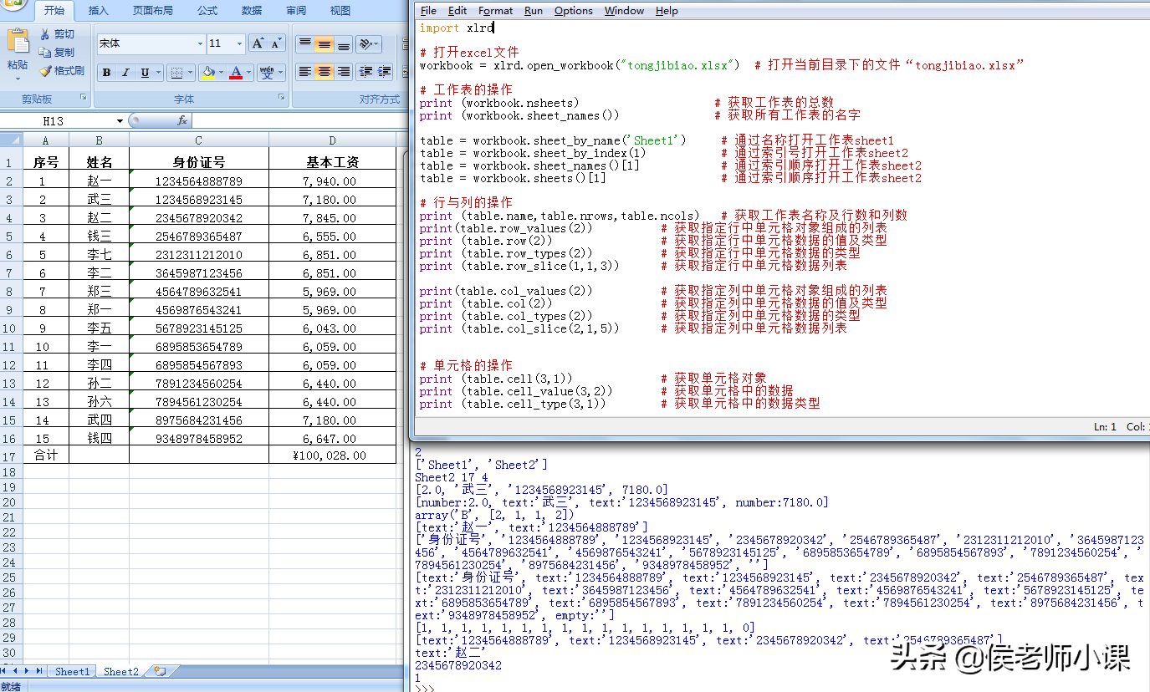The height and width of the screenshot is (692, 1150).
Task: Open fill color dropdown arrow
Action: pyautogui.click(x=221, y=73)
